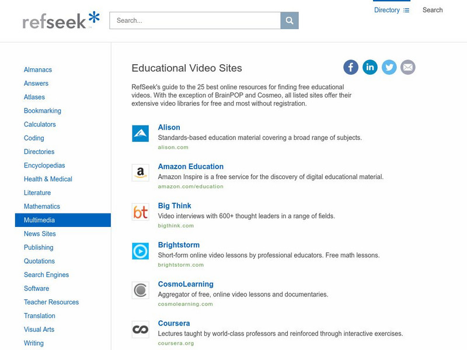The image size is (467, 350).
Task: Click the Amazon Education logo icon
Action: [141, 173]
